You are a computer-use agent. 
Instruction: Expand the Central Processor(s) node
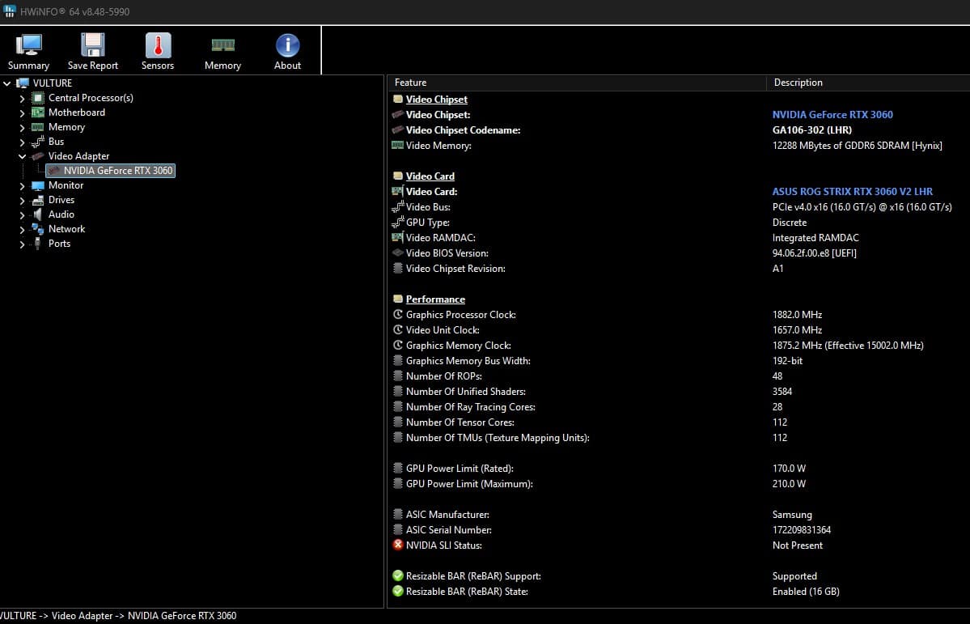pyautogui.click(x=23, y=99)
